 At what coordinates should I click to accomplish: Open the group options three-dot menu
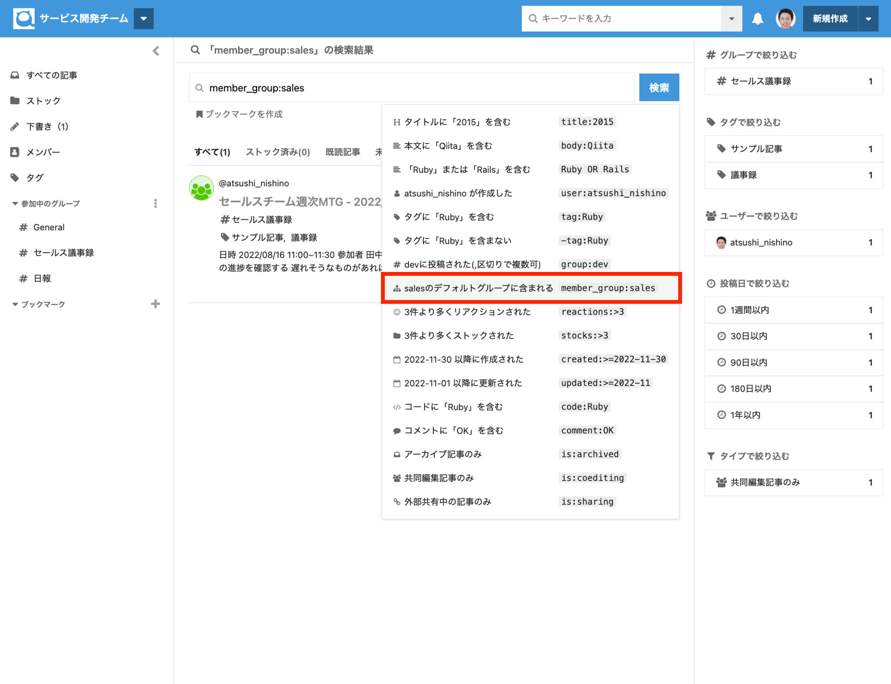point(155,203)
